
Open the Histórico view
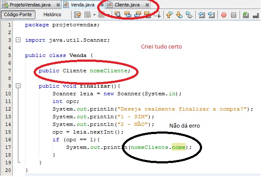point(52,14)
